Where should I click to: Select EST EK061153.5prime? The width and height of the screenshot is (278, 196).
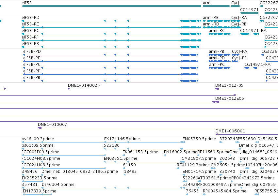pyautogui.click(x=140, y=152)
